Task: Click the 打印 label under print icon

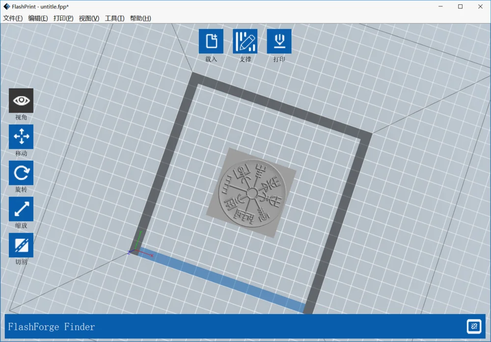Action: [x=279, y=59]
